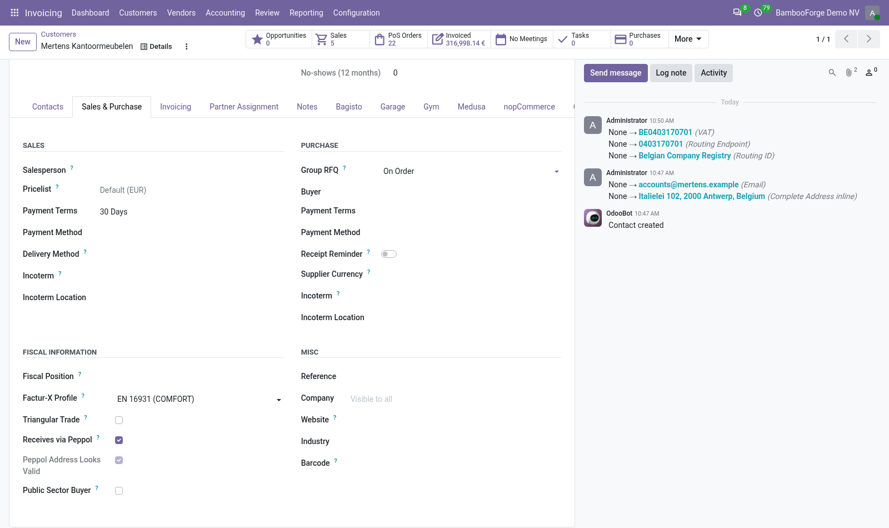Check the Triangular Trade checkbox

click(x=119, y=420)
